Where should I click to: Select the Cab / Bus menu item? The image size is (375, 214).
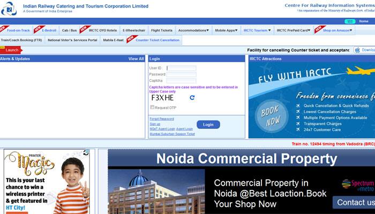69,30
